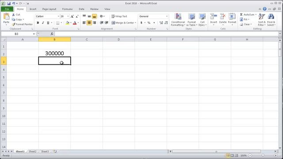Expand Fill dropdown in Editing group

[x=249, y=19]
